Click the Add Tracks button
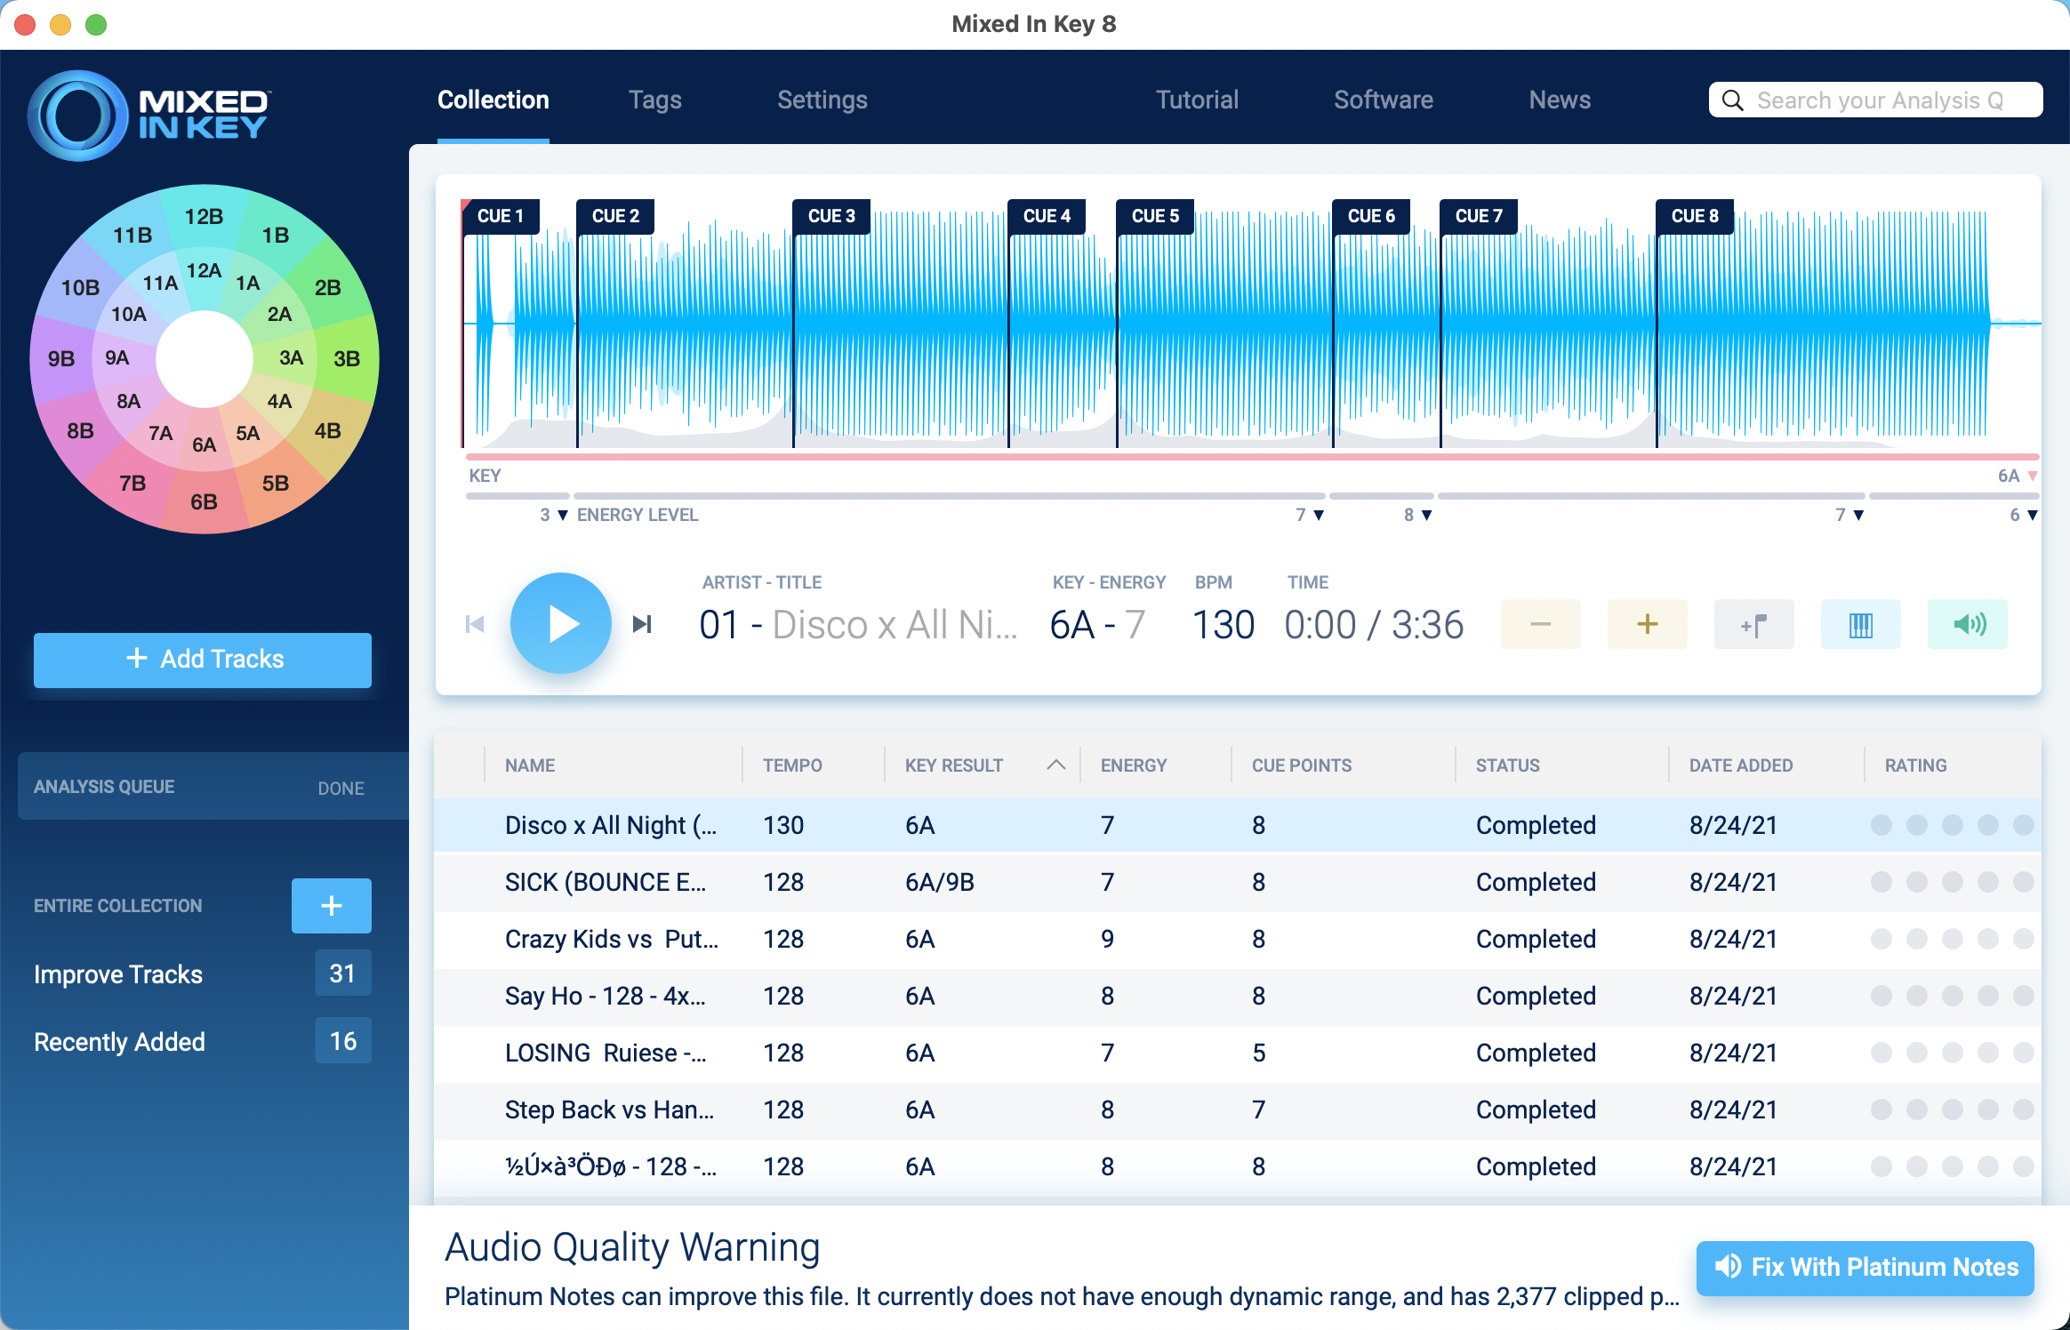The height and width of the screenshot is (1330, 2070). [x=203, y=659]
